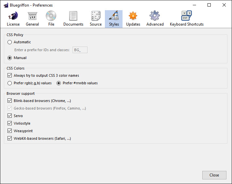The width and height of the screenshot is (232, 184).
Task: Click the Bluegriffon title bar logo
Action: 6,5
